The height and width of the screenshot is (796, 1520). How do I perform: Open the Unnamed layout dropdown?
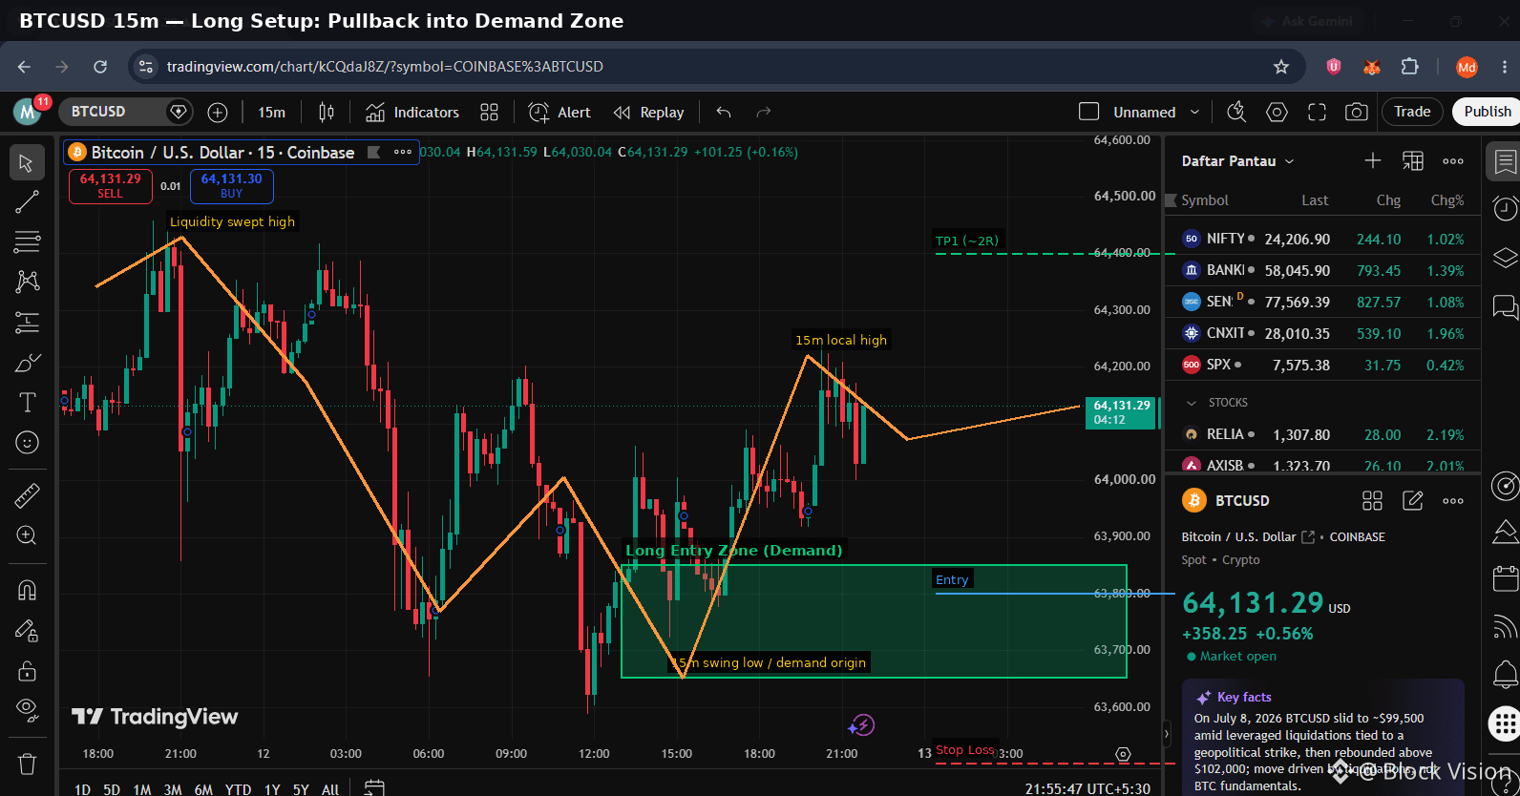(x=1156, y=112)
